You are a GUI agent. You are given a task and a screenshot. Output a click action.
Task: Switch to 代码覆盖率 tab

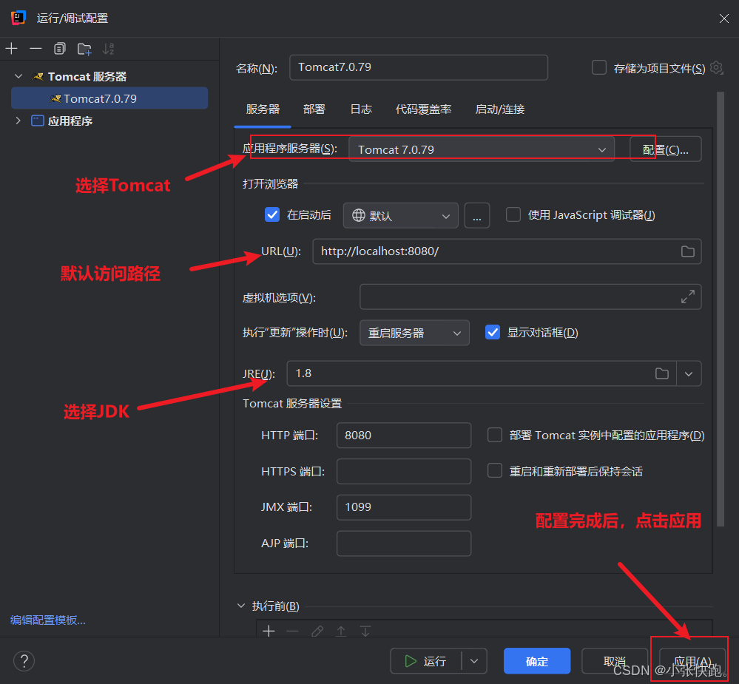[423, 109]
